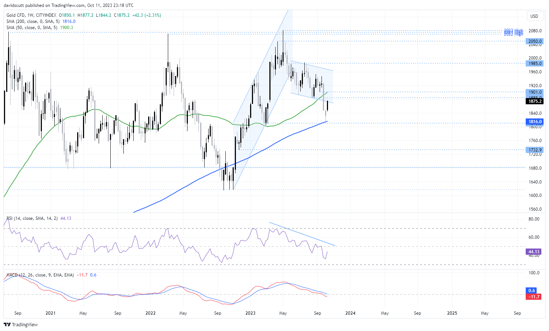This screenshot has width=549, height=331.
Task: Click the 1960.0 price axis tick
Action: coord(535,72)
